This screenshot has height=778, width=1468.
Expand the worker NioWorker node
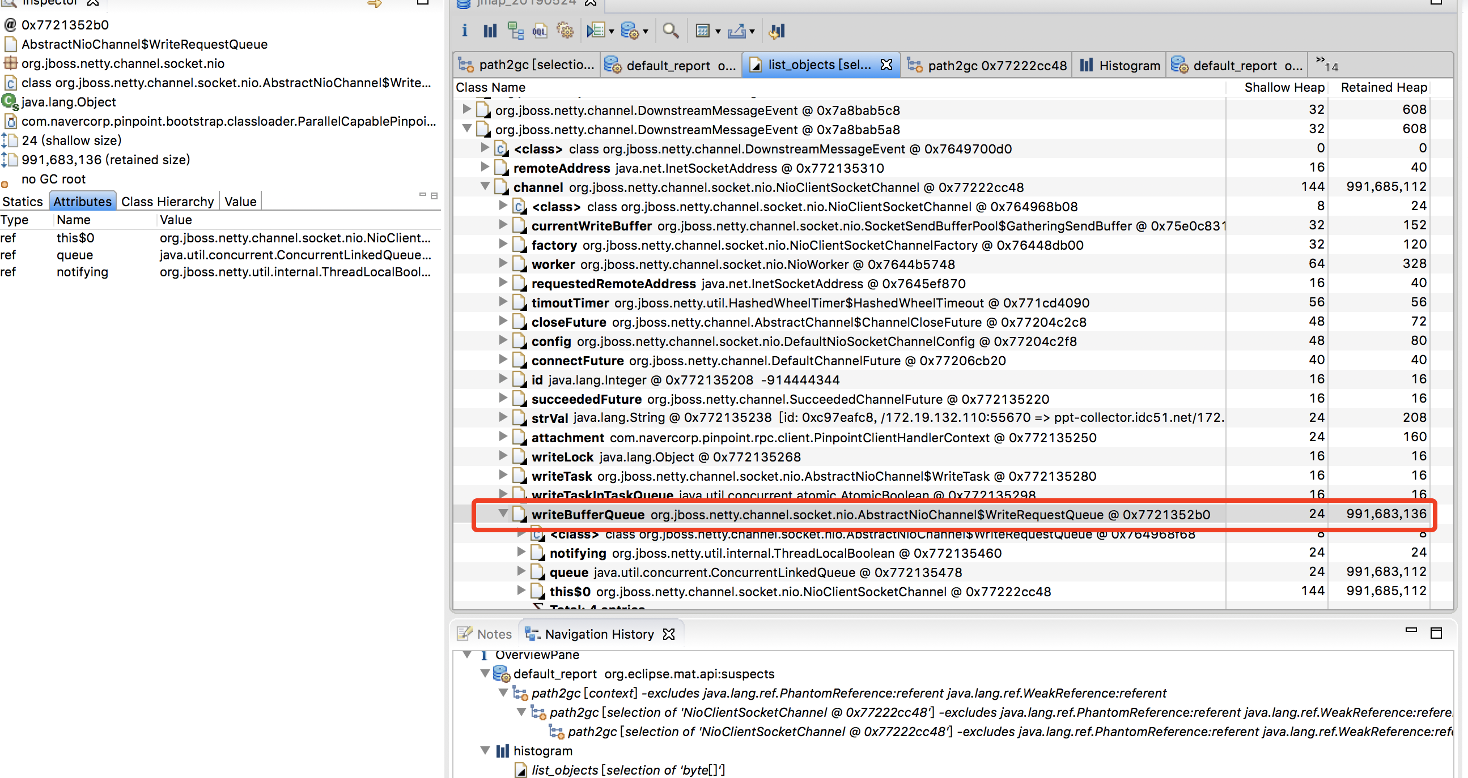[503, 263]
